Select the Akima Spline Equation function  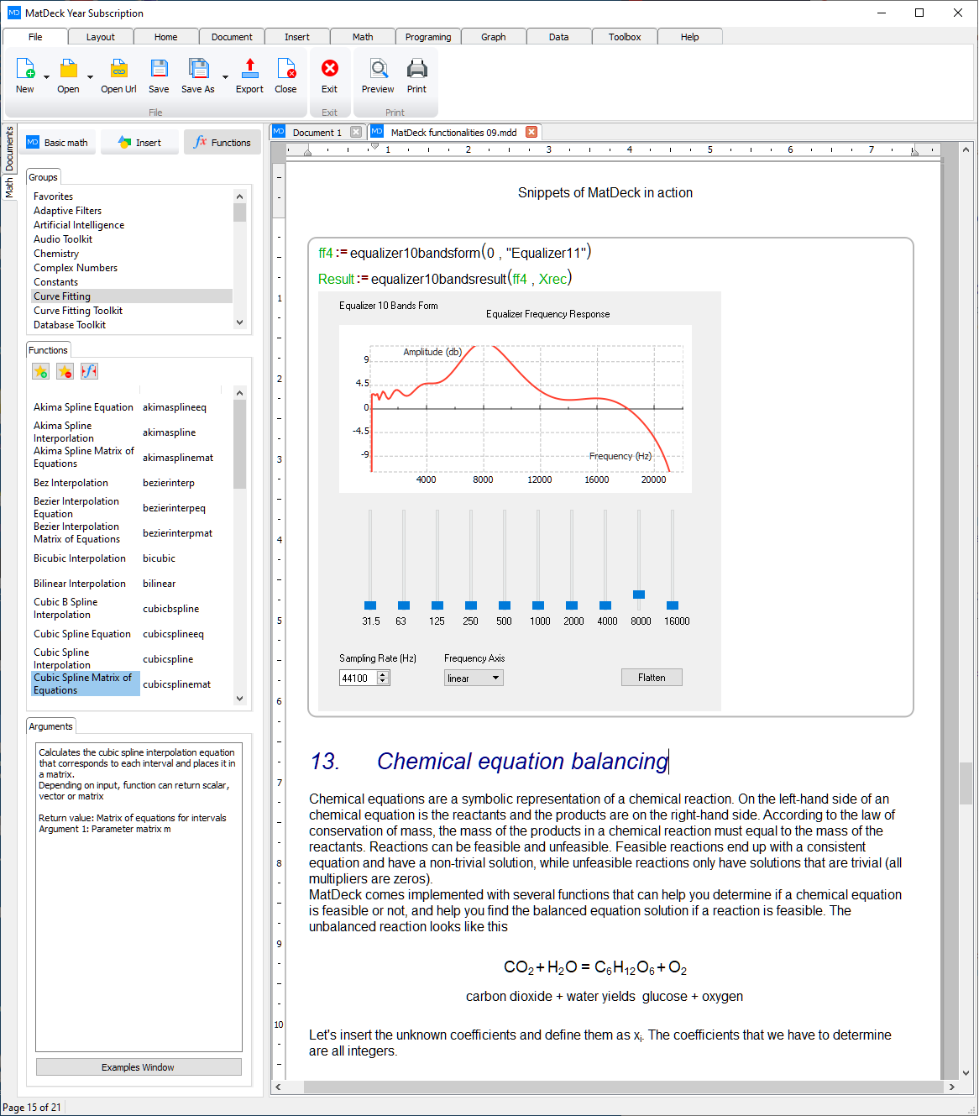point(83,407)
